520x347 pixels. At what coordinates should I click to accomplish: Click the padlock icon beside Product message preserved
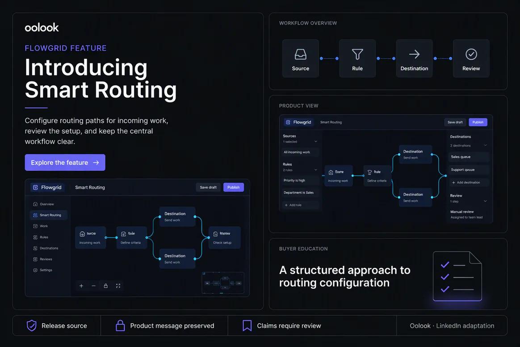(120, 326)
